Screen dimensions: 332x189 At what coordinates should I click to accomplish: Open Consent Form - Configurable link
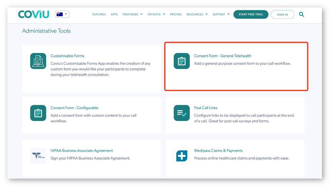coord(74,108)
